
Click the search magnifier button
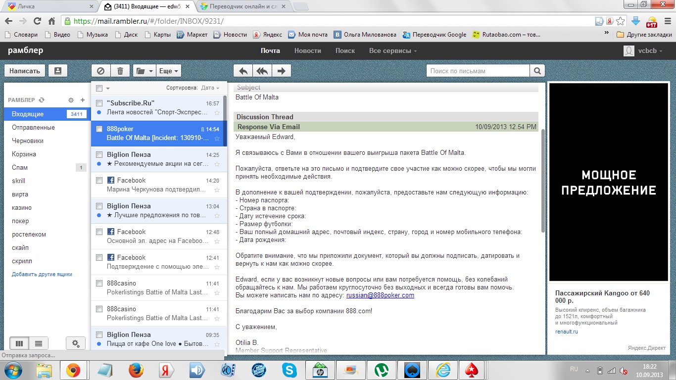pos(537,71)
